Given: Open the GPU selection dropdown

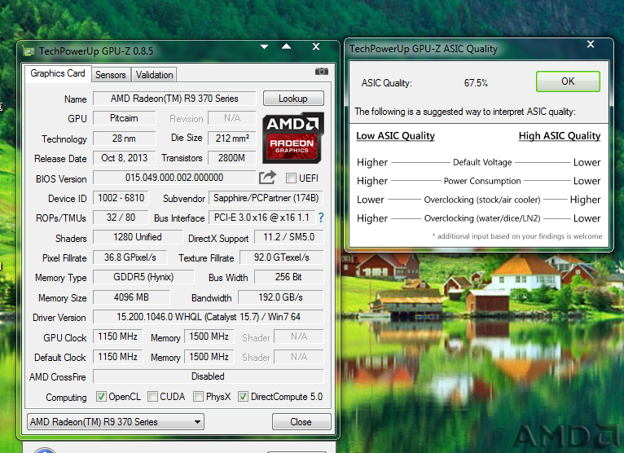Looking at the screenshot, I should pyautogui.click(x=116, y=421).
